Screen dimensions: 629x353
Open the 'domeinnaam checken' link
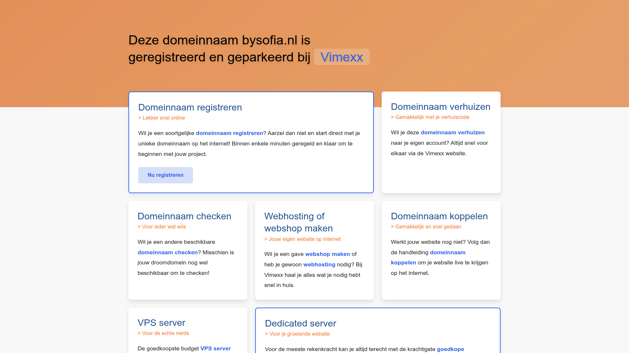[167, 252]
